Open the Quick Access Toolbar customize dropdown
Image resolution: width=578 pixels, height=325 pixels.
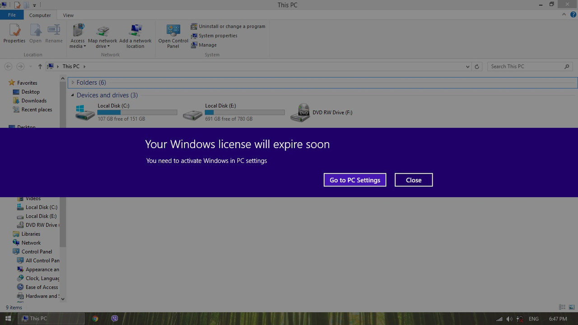[x=34, y=5]
